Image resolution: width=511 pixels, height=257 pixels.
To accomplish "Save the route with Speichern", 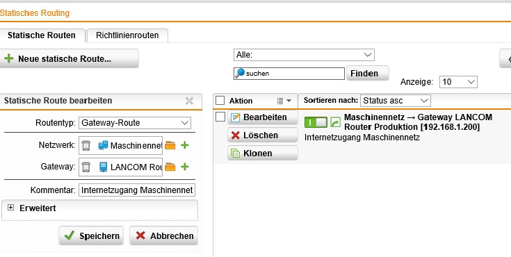I will [x=91, y=235].
